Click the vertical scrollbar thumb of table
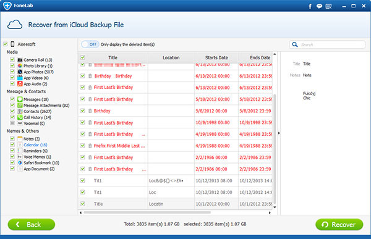This screenshot has height=239, width=371. (x=275, y=149)
